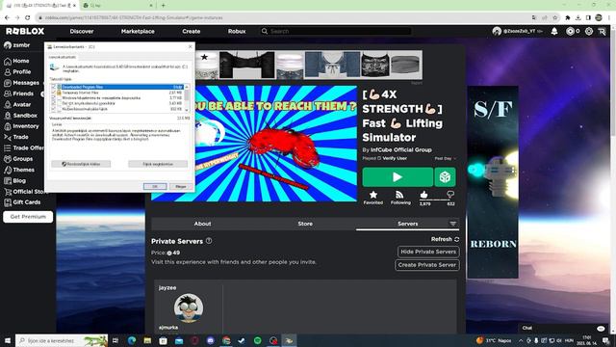Open Avatar in the Roblox sidebar
The width and height of the screenshot is (616, 347).
click(x=17, y=105)
